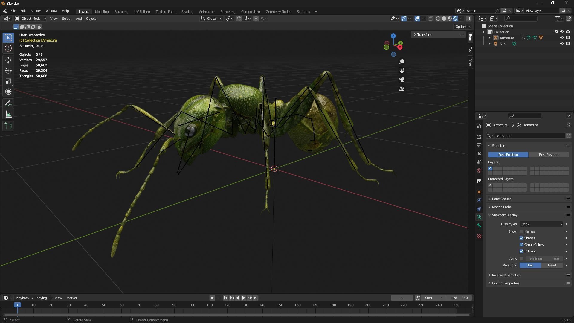Enable the Names checkbox

coord(521,231)
